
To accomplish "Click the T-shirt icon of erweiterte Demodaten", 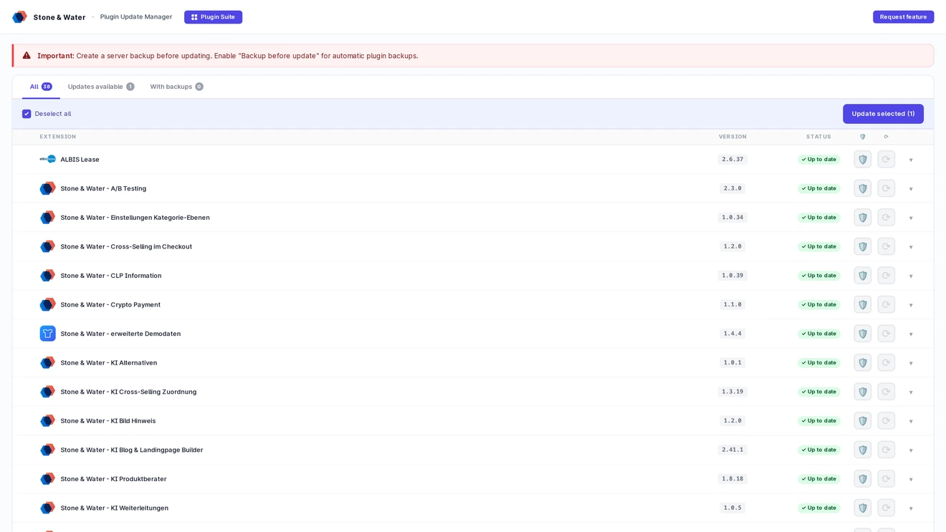I will tap(47, 334).
